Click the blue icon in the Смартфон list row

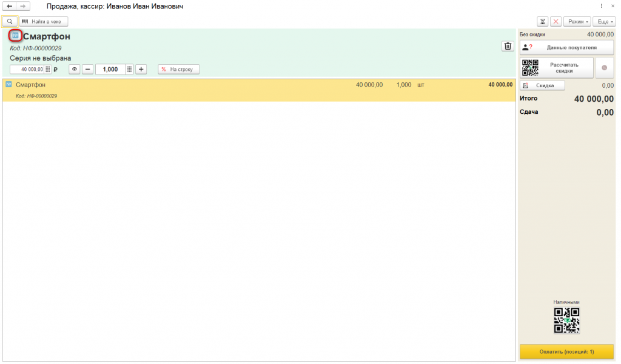pyautogui.click(x=8, y=84)
